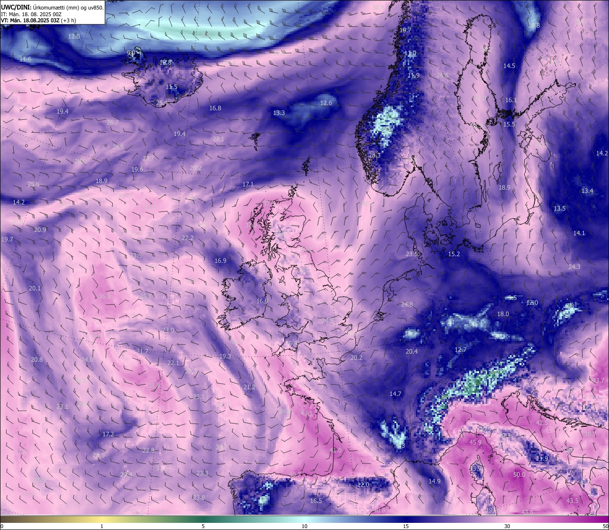Click the 13.5 map value
Viewport: 609px width, 530px height.
coord(560,209)
